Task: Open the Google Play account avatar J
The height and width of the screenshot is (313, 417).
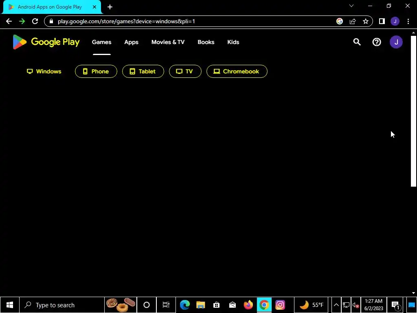Action: coord(396,42)
